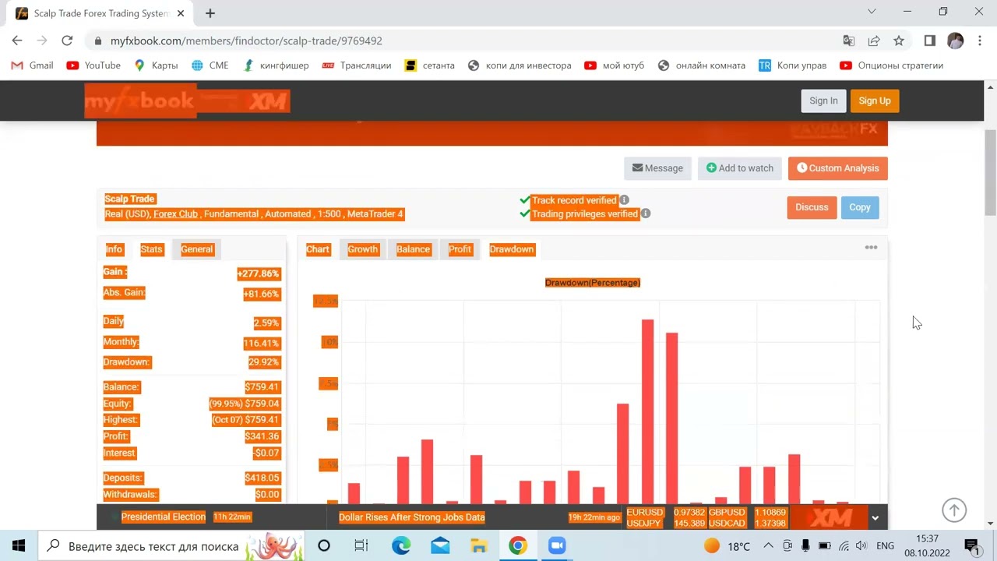Show hidden system tray icons

pyautogui.click(x=768, y=545)
